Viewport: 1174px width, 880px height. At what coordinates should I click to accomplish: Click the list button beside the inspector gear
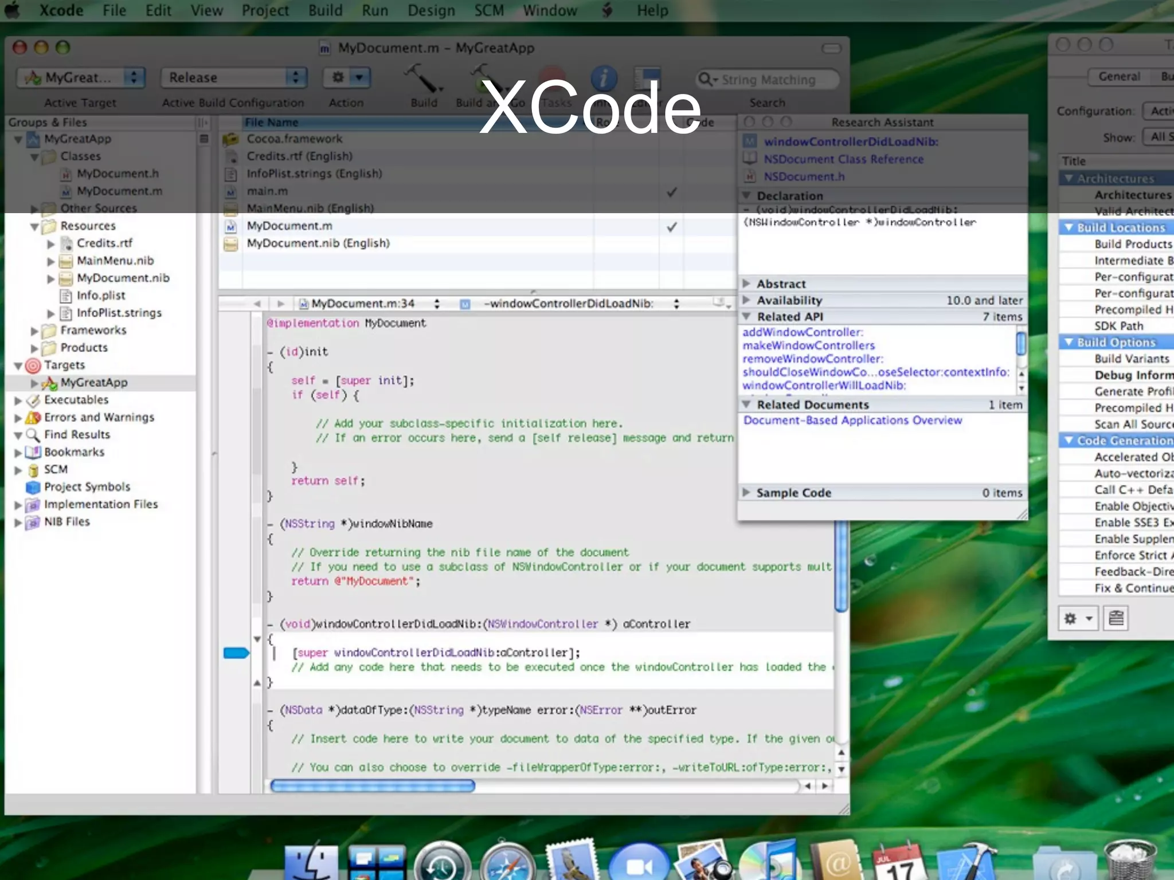coord(1116,618)
